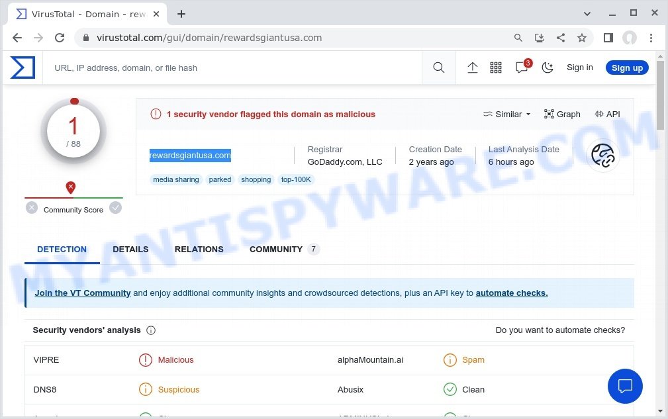Open the tab search chevron
The height and width of the screenshot is (419, 668).
(x=587, y=14)
